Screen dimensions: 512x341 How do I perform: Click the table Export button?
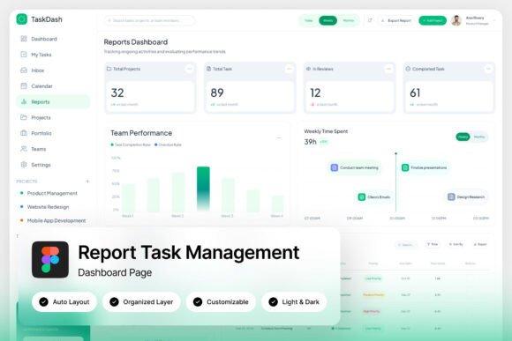coord(480,244)
